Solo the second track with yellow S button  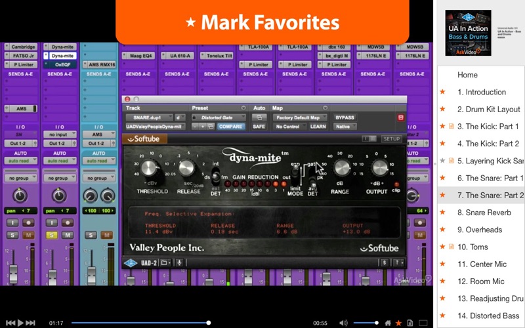pos(52,235)
